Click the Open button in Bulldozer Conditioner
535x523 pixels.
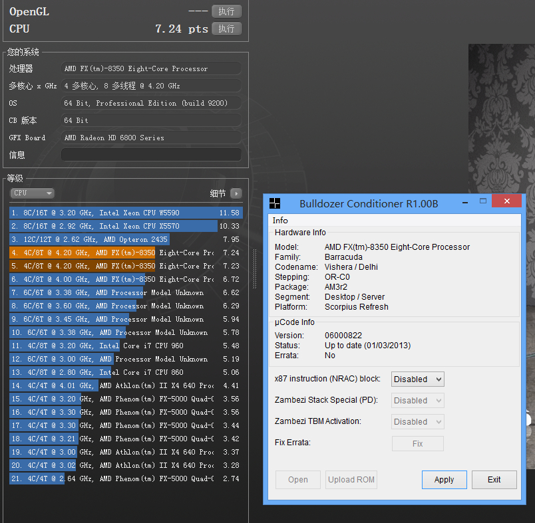pos(298,479)
